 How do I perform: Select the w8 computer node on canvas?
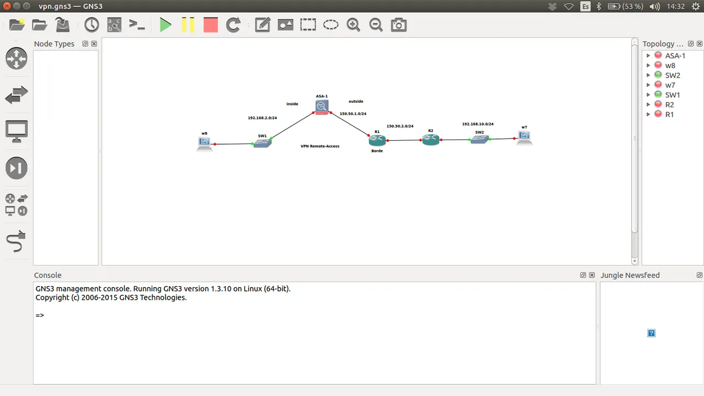click(205, 144)
